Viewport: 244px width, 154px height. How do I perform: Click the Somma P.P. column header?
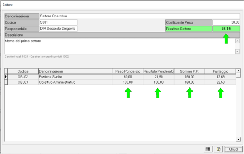(189, 71)
